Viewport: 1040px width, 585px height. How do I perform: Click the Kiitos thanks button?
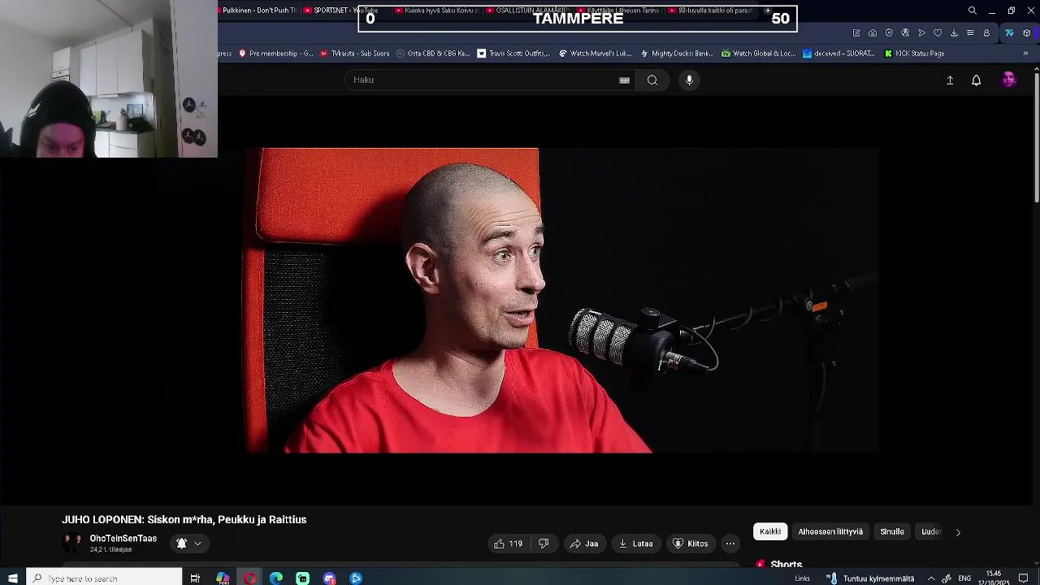click(x=690, y=544)
